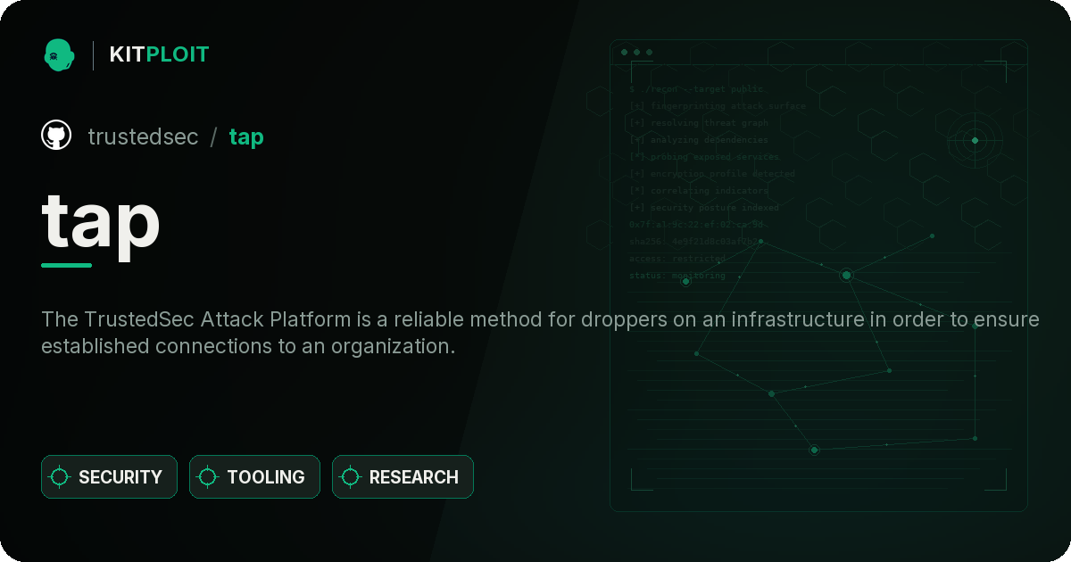Open the trustedsec owner link
Screen dimensions: 1071x562
click(143, 136)
